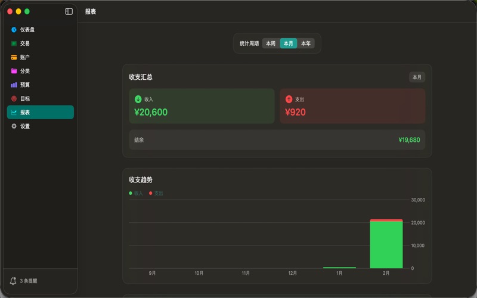Toggle the 支出 legend item in chart
477x298 pixels.
pos(156,194)
